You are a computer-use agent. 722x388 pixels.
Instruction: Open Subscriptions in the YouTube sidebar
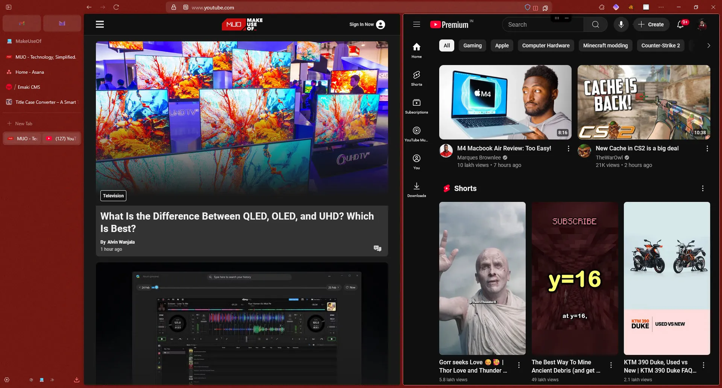tap(416, 106)
